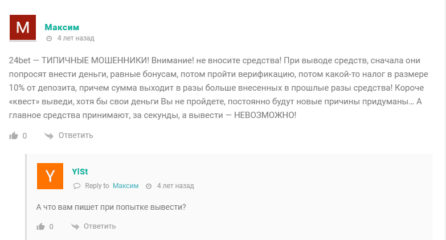Click the orange "Y" avatar of YlSt

pyautogui.click(x=50, y=176)
